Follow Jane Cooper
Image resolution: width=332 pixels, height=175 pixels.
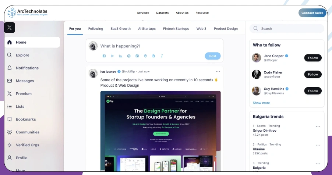pos(313,58)
